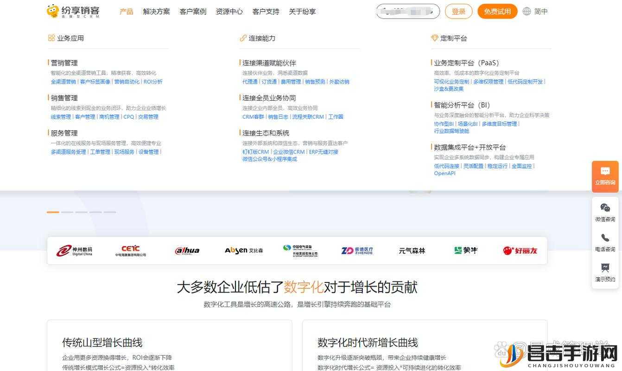The width and height of the screenshot is (622, 371).
Task: Click the Absen 艾比森 logo
Action: [x=244, y=250]
